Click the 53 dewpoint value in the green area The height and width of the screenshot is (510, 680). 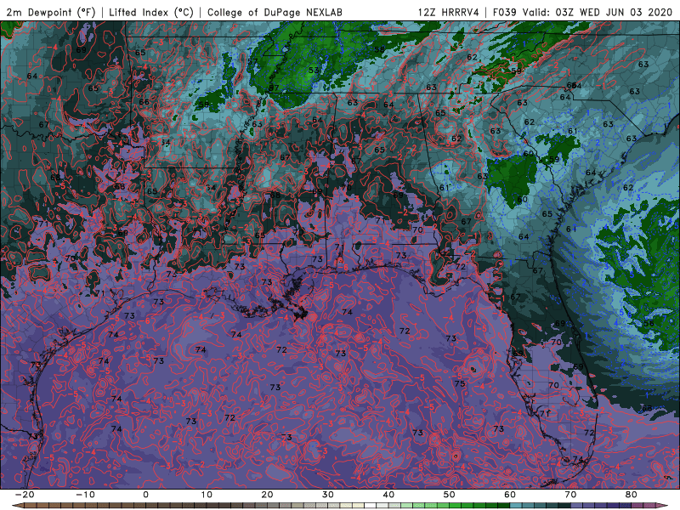click(x=314, y=70)
